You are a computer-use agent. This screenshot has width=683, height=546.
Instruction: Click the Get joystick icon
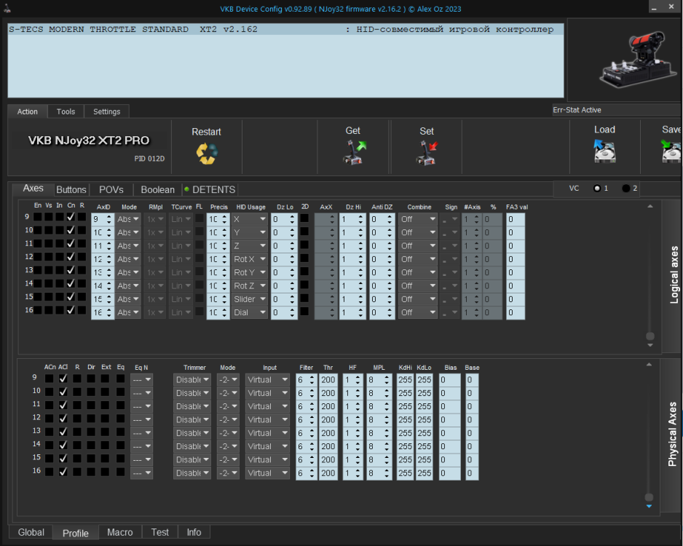coord(355,153)
